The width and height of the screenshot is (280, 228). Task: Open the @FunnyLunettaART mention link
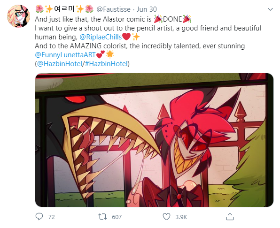pyautogui.click(x=65, y=55)
